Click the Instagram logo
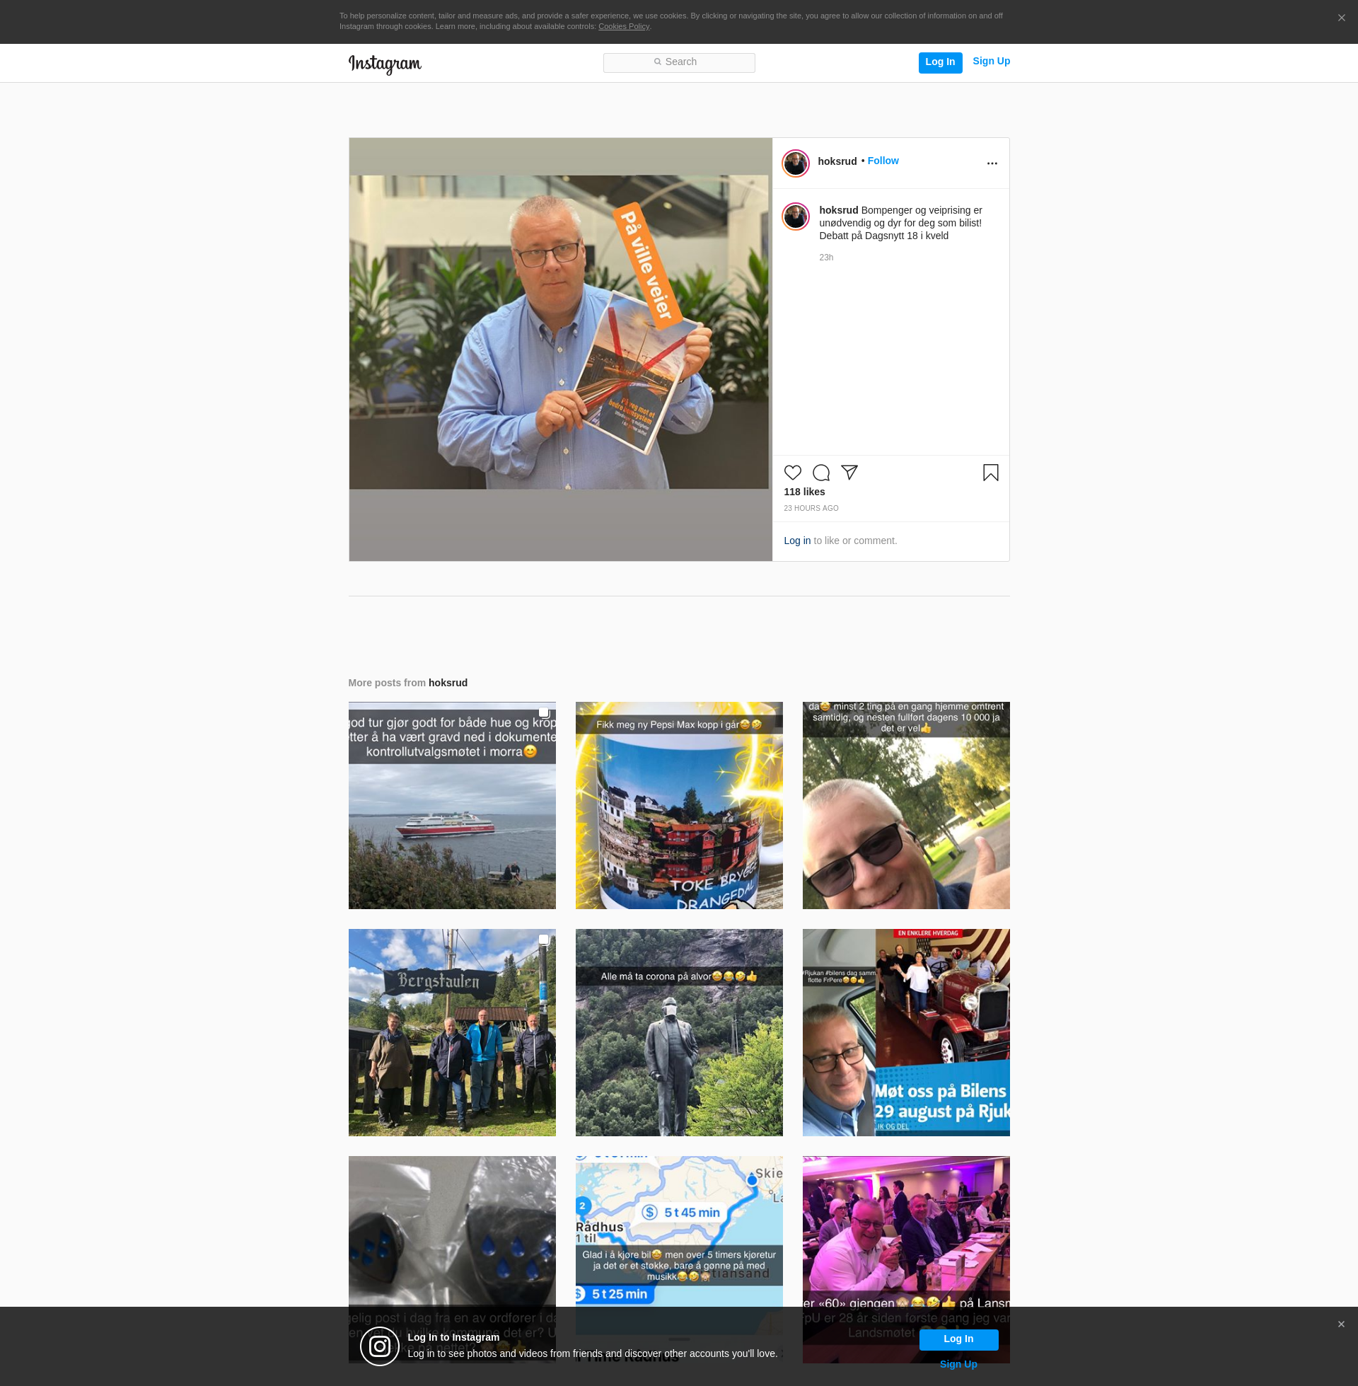The height and width of the screenshot is (1386, 1358). pyautogui.click(x=385, y=64)
